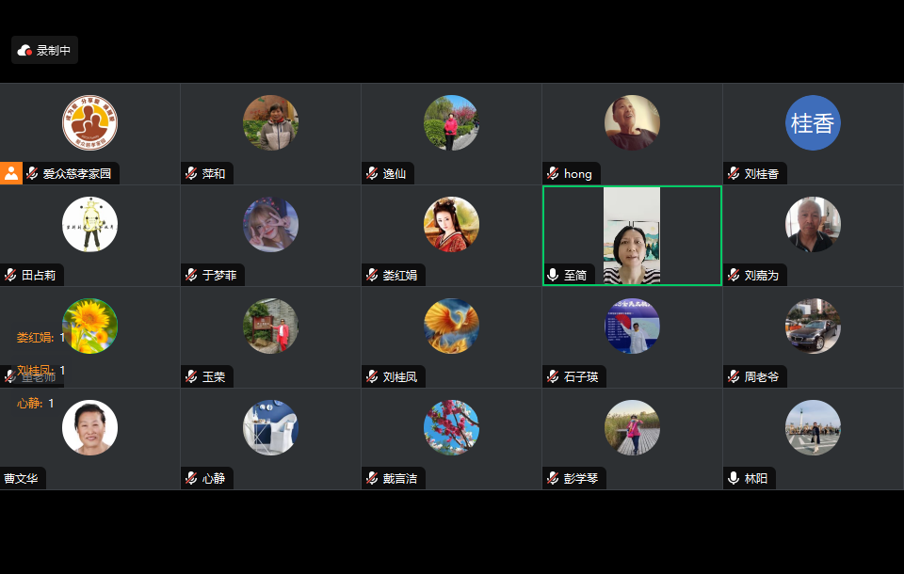Click the phoenix avatar of 刘桂凤
This screenshot has height=574, width=904.
point(451,327)
